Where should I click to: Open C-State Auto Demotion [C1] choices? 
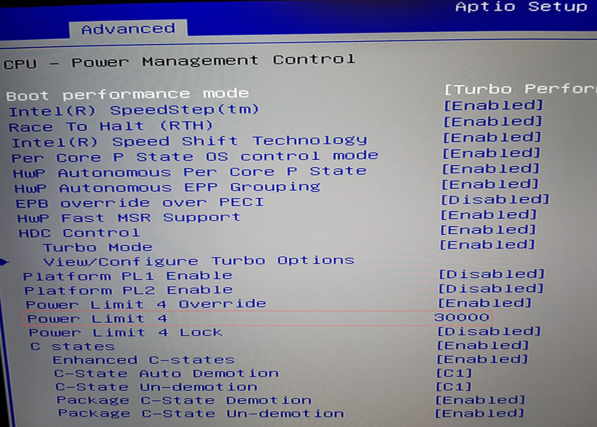pyautogui.click(x=454, y=373)
